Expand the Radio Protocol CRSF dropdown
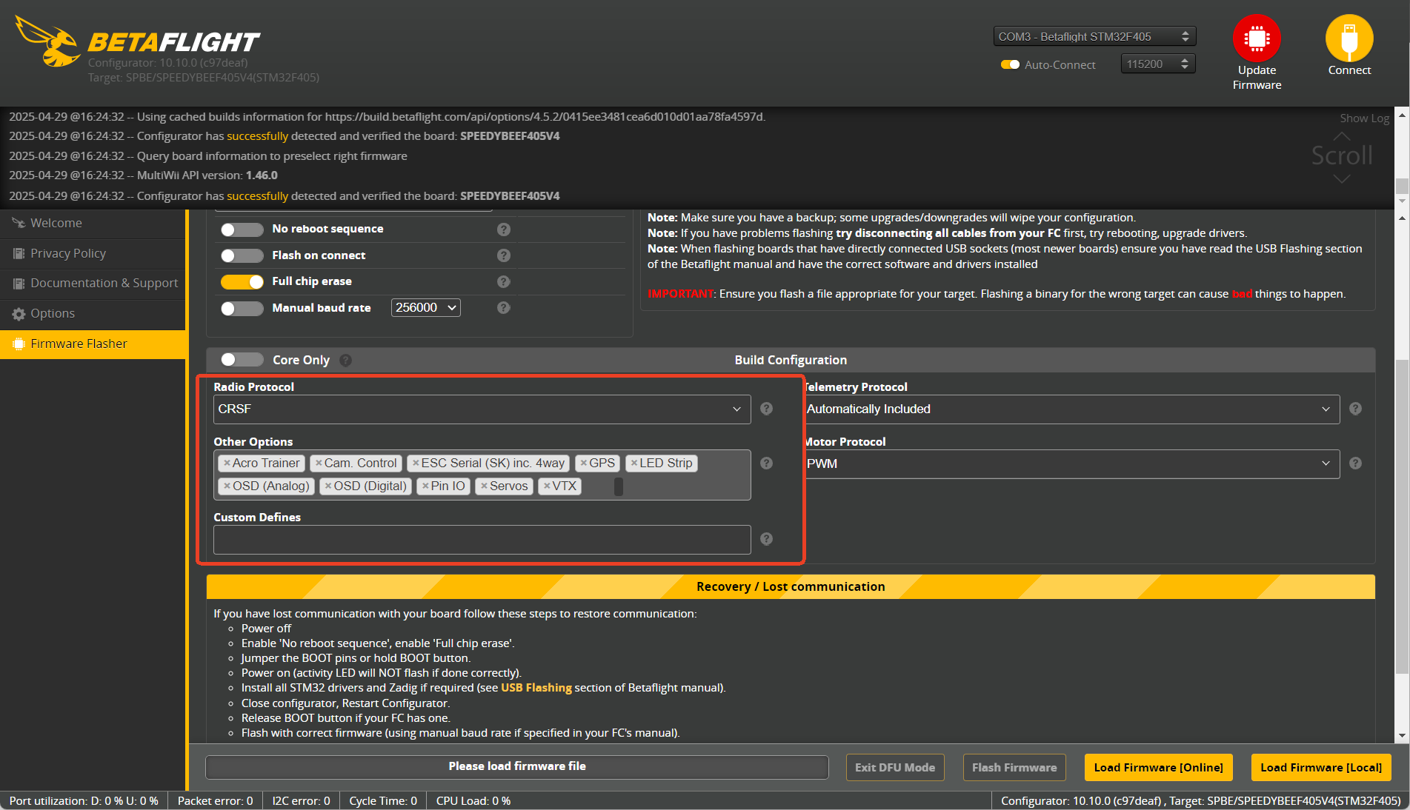Screen dimensions: 1410x810 482,409
